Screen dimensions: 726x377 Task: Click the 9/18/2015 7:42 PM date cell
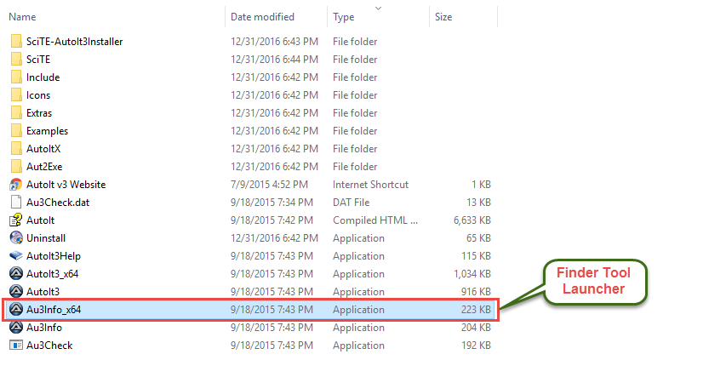(x=272, y=220)
